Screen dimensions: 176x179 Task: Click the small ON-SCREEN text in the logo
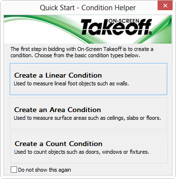123,20
